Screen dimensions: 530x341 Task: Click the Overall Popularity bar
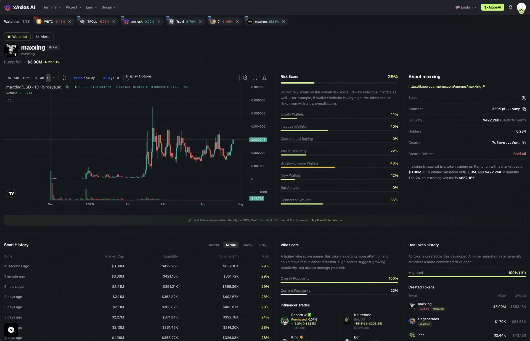pyautogui.click(x=339, y=282)
